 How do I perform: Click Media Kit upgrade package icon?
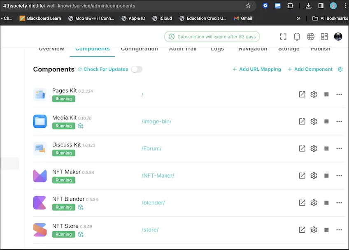coord(81,126)
